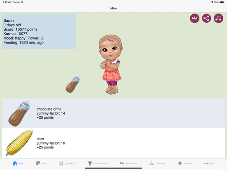This screenshot has height=170, width=227.
Task: Switch to the Costumes tab
Action: click(x=157, y=163)
